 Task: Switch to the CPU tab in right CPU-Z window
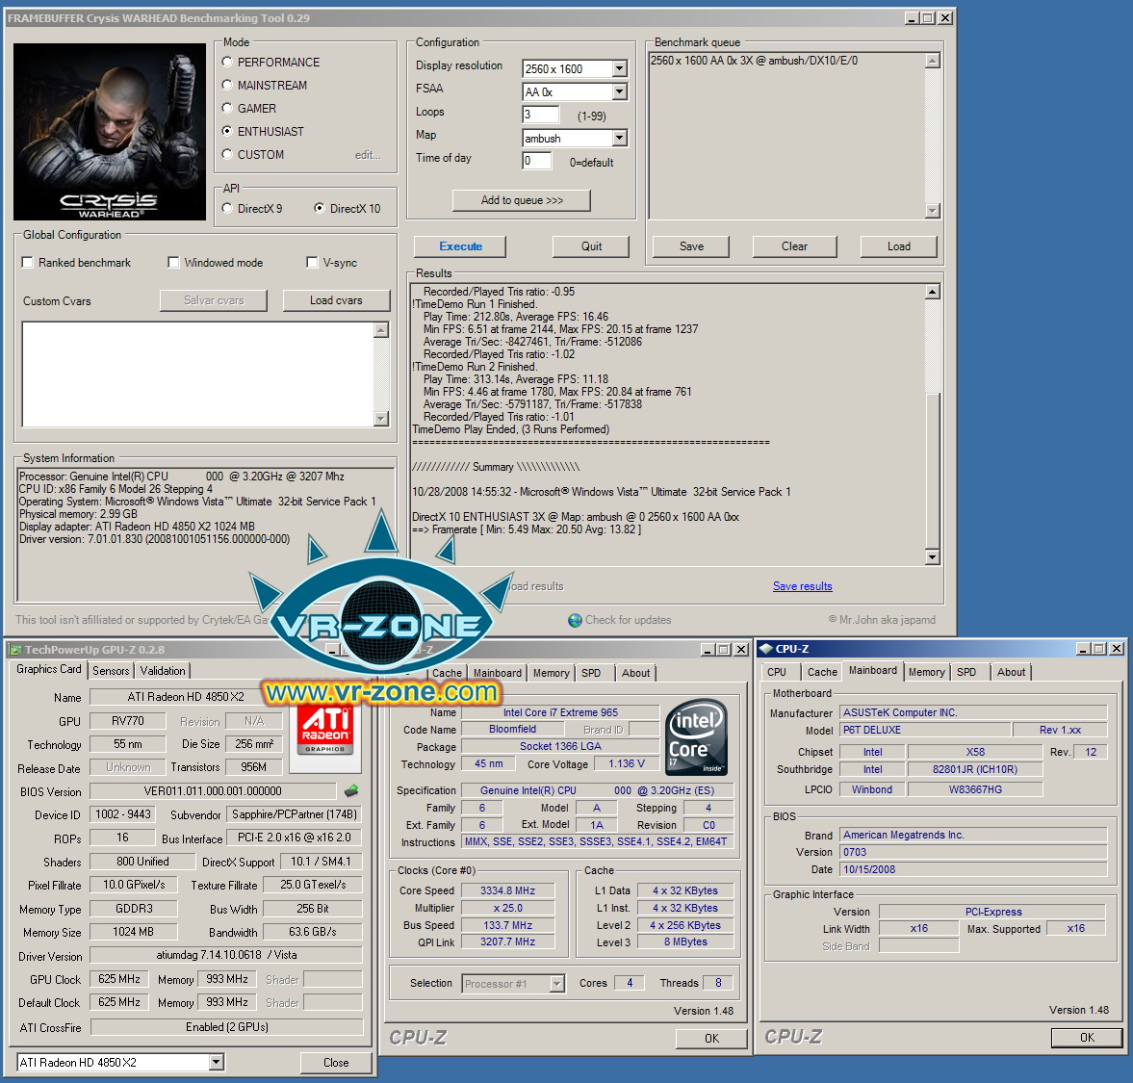tap(777, 672)
